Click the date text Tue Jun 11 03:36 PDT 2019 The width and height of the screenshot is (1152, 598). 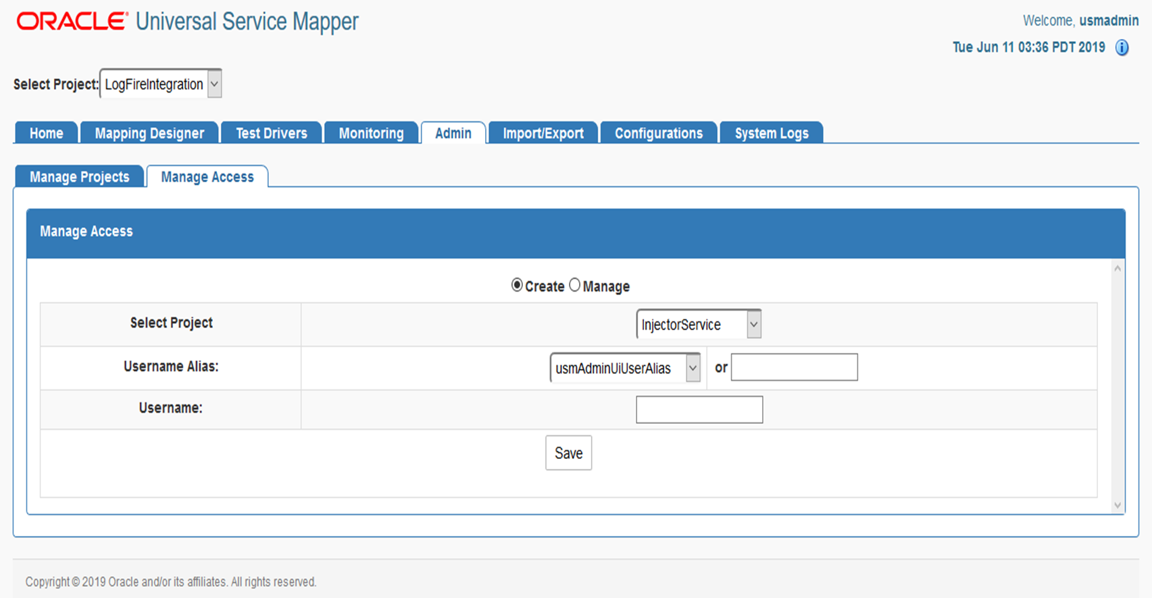(1029, 47)
